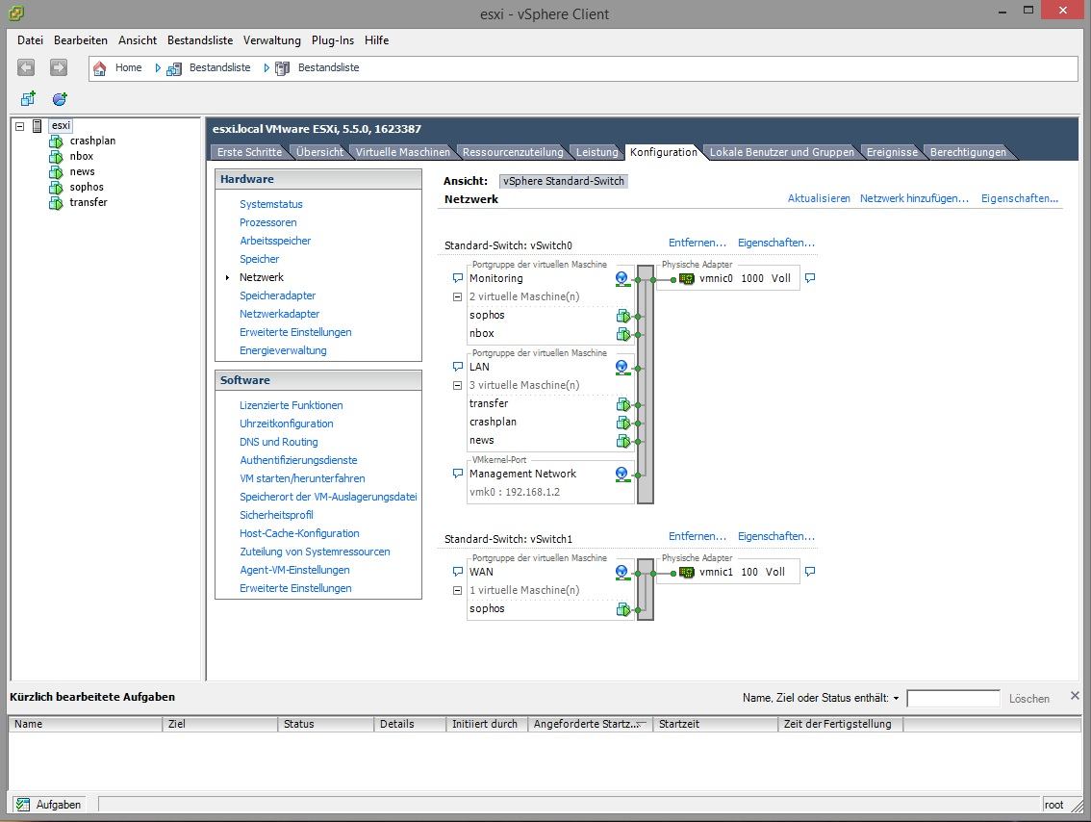Screen dimensions: 1091x822
Task: Open Eigenschaften for vSwitch0
Action: click(775, 243)
